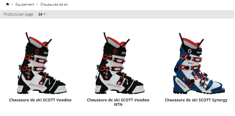The height and width of the screenshot is (116, 235).
Task: Expand the small arrow next to 24
Action: coord(44,14)
